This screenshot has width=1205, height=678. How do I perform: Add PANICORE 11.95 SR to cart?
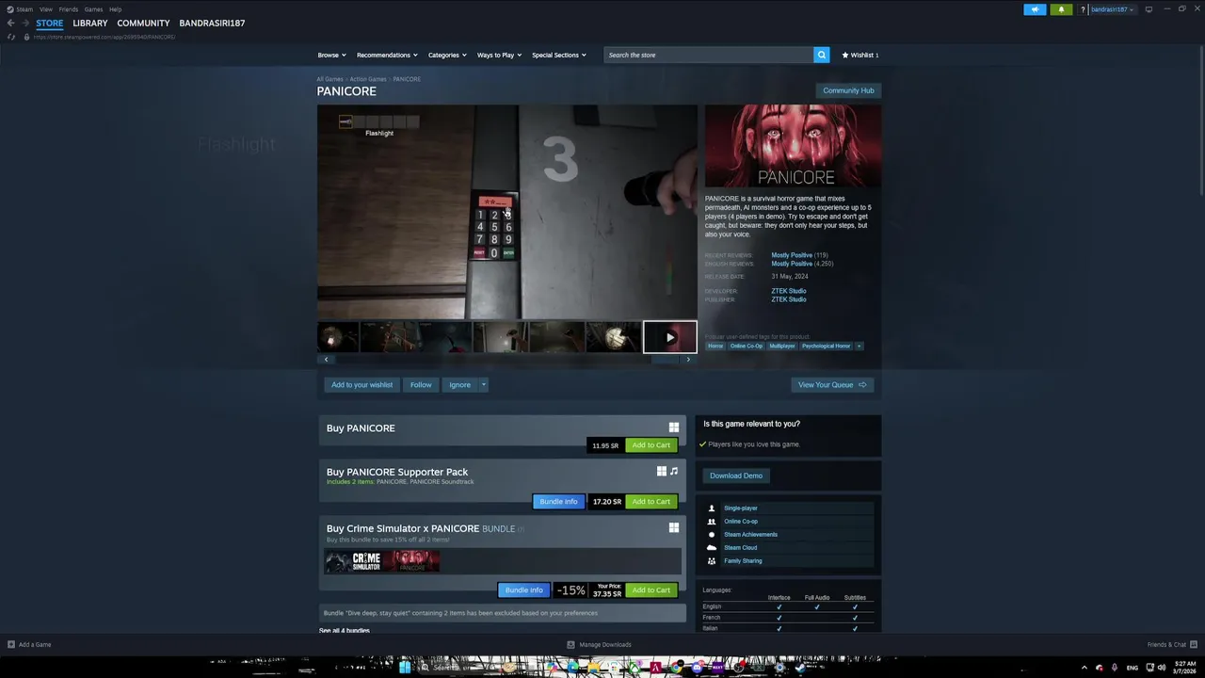click(651, 445)
